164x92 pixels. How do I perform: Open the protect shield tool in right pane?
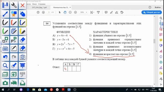[161, 57]
